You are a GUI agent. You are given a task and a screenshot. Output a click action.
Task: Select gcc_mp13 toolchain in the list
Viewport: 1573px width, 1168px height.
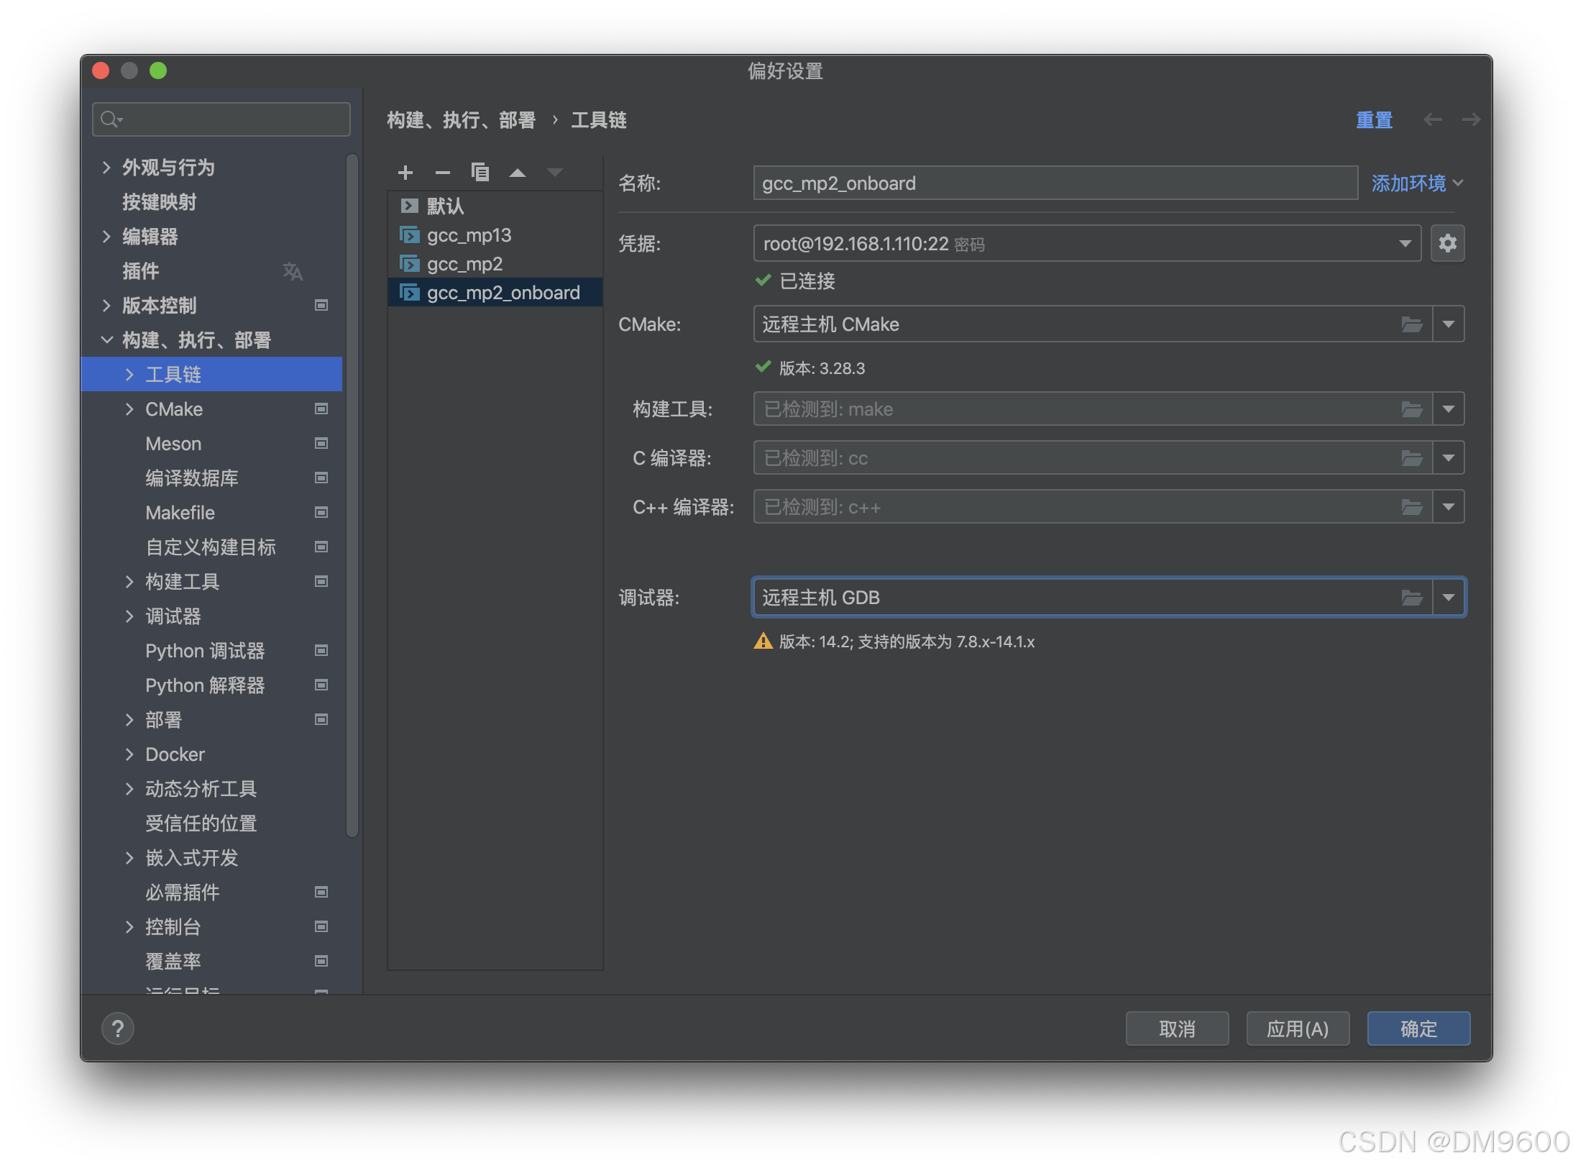coord(469,235)
